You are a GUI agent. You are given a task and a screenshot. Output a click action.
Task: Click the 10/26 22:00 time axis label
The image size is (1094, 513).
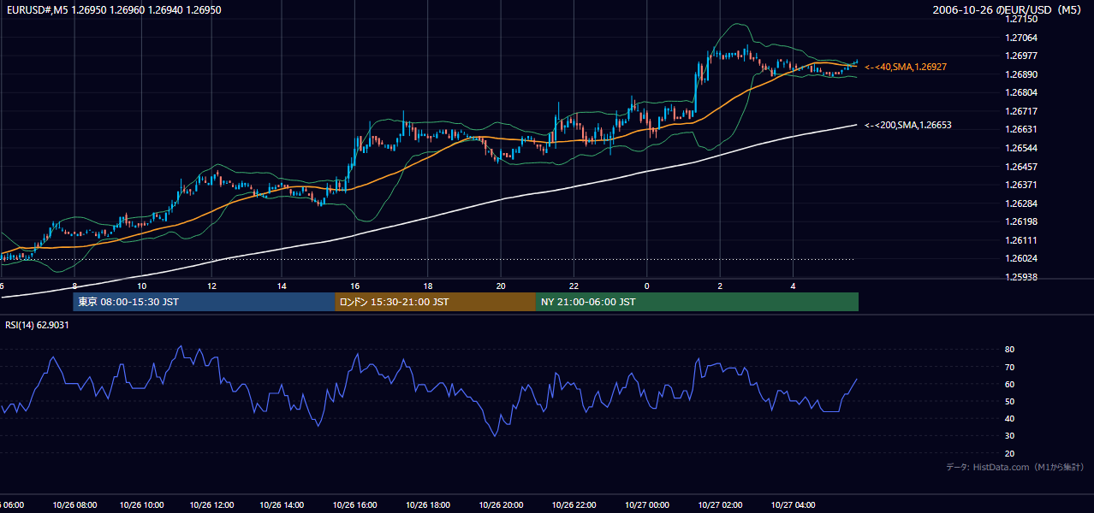[x=574, y=505]
